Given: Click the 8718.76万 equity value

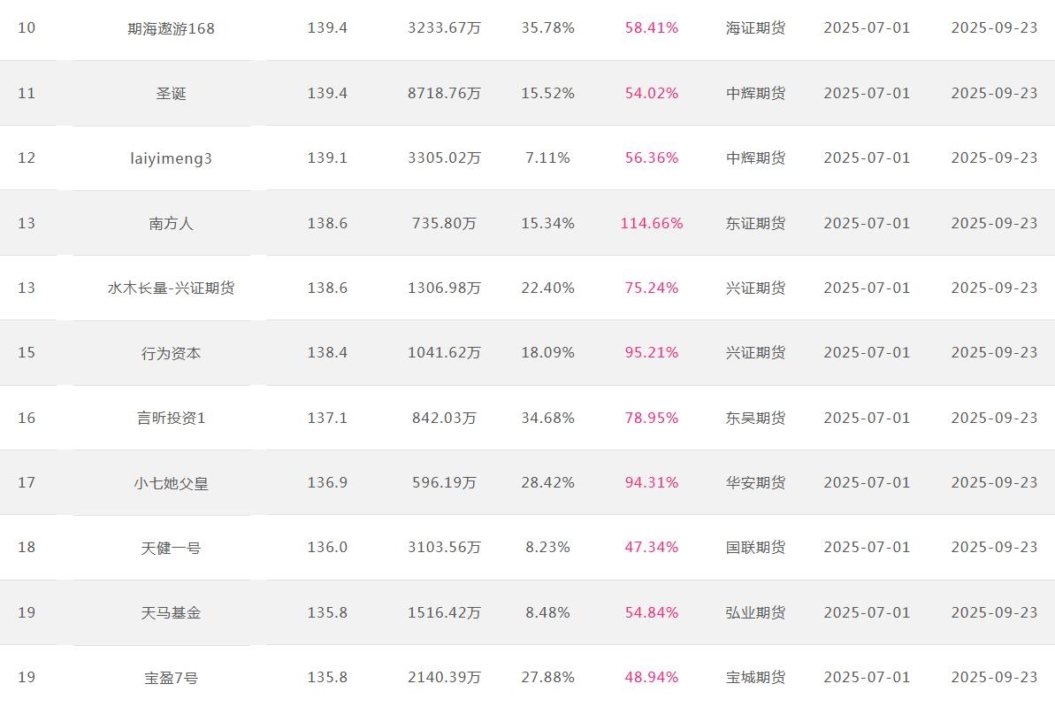Looking at the screenshot, I should [444, 93].
